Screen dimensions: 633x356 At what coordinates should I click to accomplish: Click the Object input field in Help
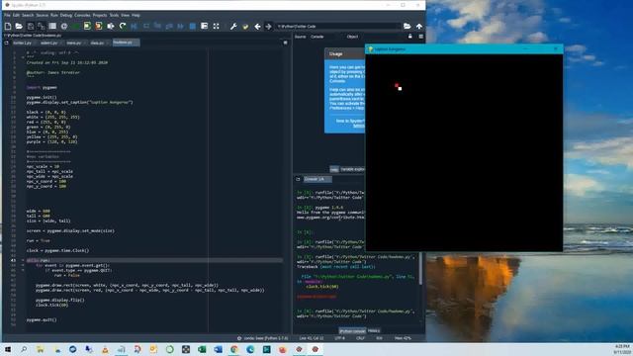coord(383,37)
